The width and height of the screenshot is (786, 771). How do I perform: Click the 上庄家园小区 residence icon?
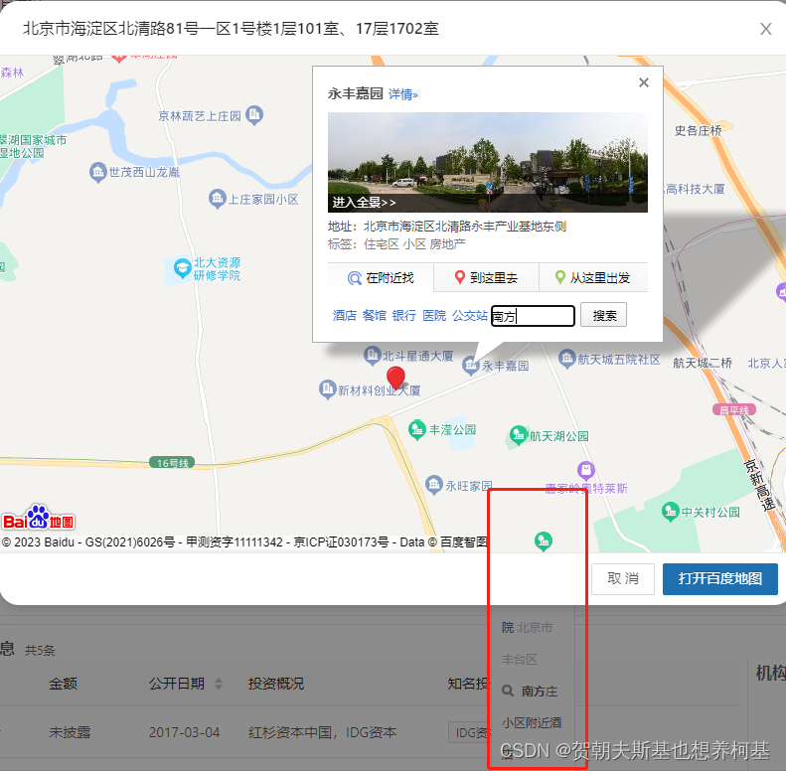pyautogui.click(x=217, y=199)
